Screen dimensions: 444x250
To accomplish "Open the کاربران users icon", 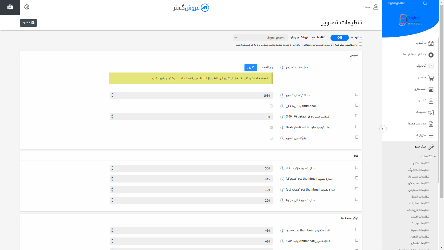I will point(431,101).
